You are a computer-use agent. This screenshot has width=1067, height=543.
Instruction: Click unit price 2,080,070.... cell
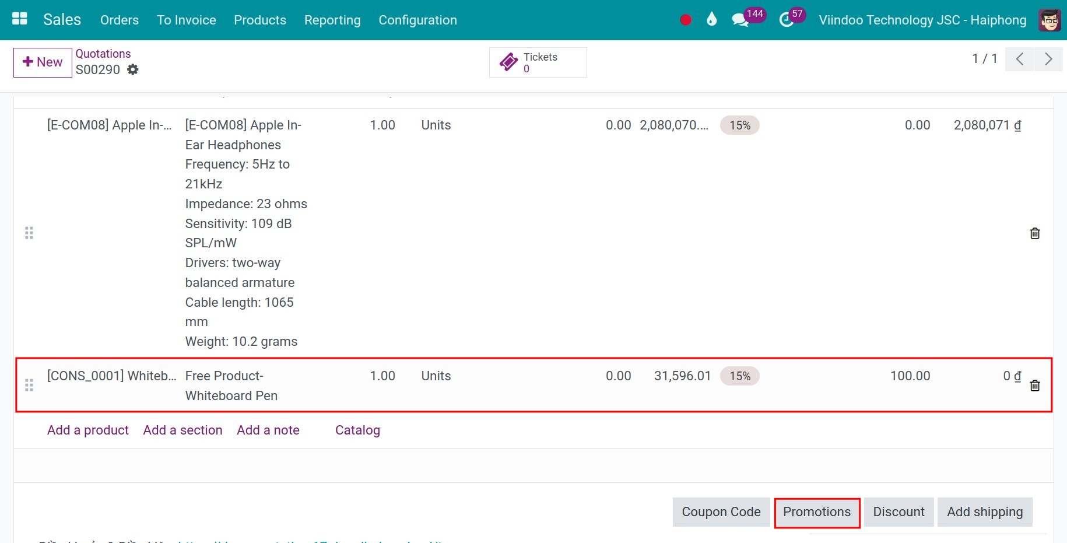[x=674, y=125]
